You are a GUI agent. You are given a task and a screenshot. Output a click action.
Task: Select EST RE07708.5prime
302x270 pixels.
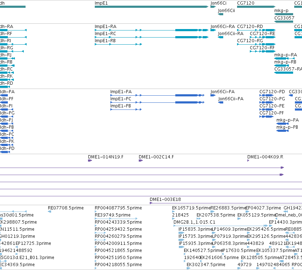[x=66, y=208]
